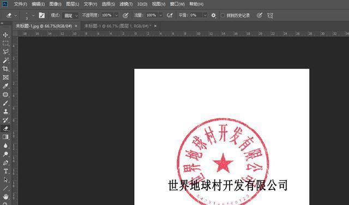Image resolution: width=349 pixels, height=205 pixels.
Task: Open smoothing options gear icon
Action: (x=213, y=15)
